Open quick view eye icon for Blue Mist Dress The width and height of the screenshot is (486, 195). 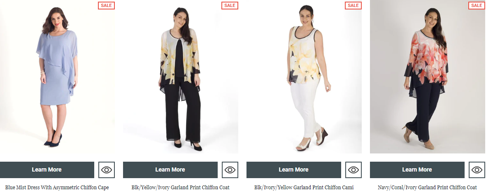point(107,169)
